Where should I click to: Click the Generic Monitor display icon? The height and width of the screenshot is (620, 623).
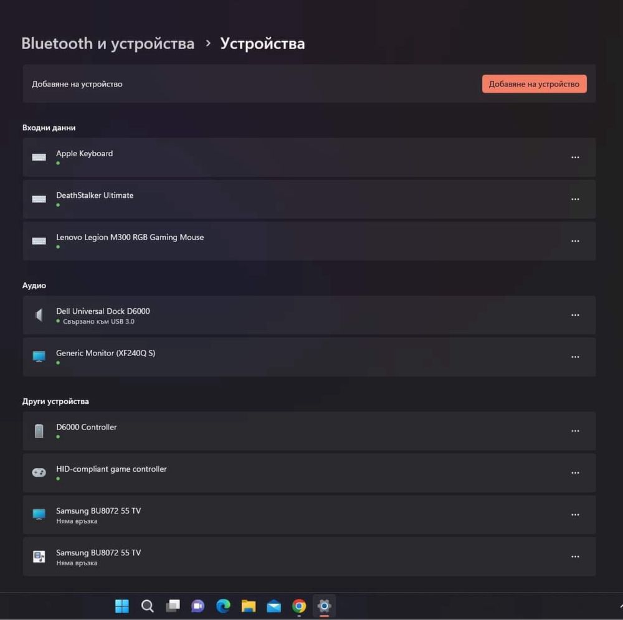pyautogui.click(x=39, y=357)
